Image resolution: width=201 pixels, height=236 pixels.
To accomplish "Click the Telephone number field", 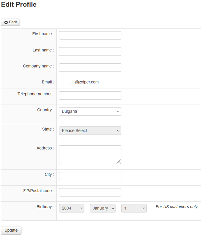I will 90,95.
